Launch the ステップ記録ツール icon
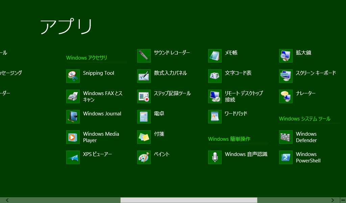 tap(144, 96)
